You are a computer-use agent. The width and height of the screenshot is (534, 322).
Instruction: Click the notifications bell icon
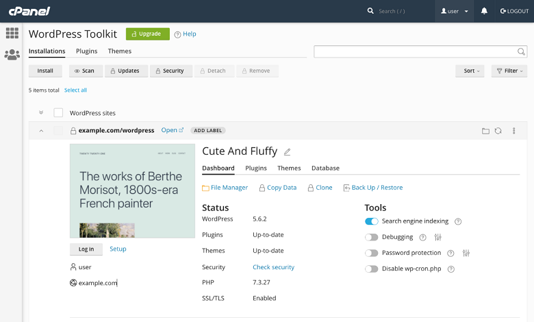pyautogui.click(x=484, y=11)
